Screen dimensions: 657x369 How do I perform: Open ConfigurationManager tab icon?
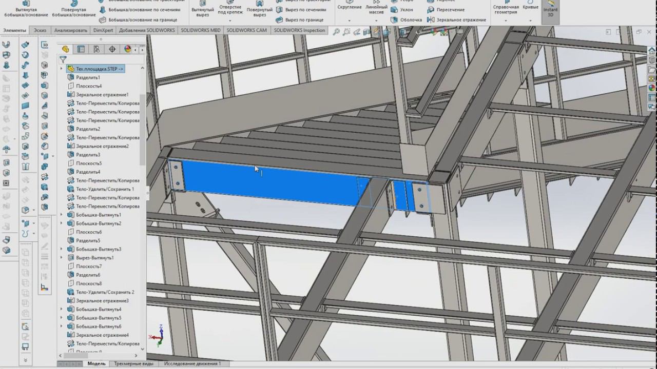point(96,49)
